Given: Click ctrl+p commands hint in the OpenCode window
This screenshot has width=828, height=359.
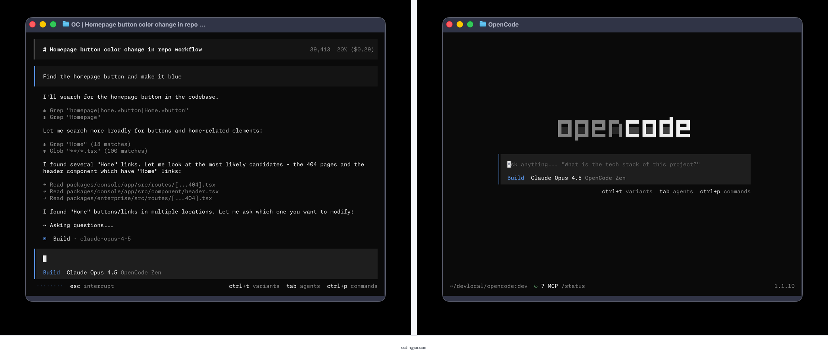Looking at the screenshot, I should click(725, 191).
